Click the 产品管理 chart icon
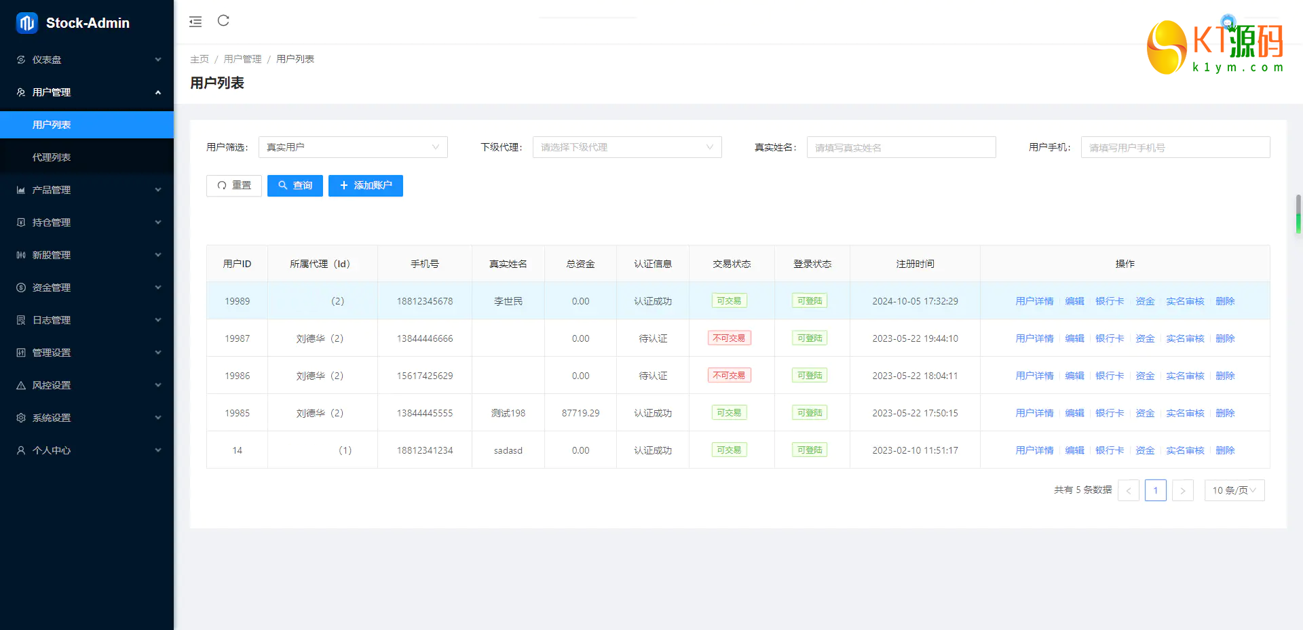The width and height of the screenshot is (1303, 630). [21, 190]
